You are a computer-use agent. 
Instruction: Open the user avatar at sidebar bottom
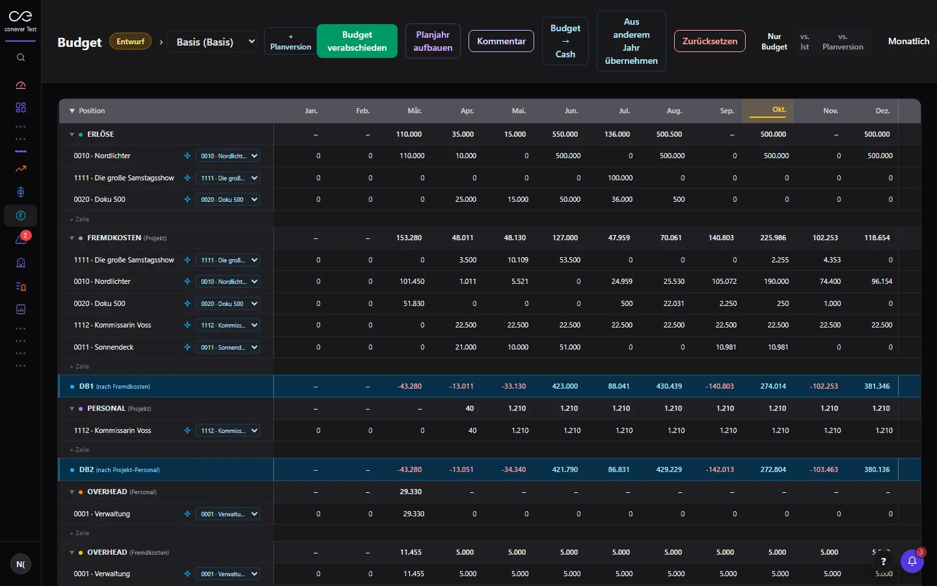21,565
